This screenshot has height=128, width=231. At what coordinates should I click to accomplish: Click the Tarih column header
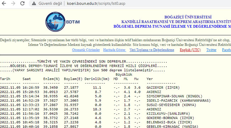coord(5,79)
